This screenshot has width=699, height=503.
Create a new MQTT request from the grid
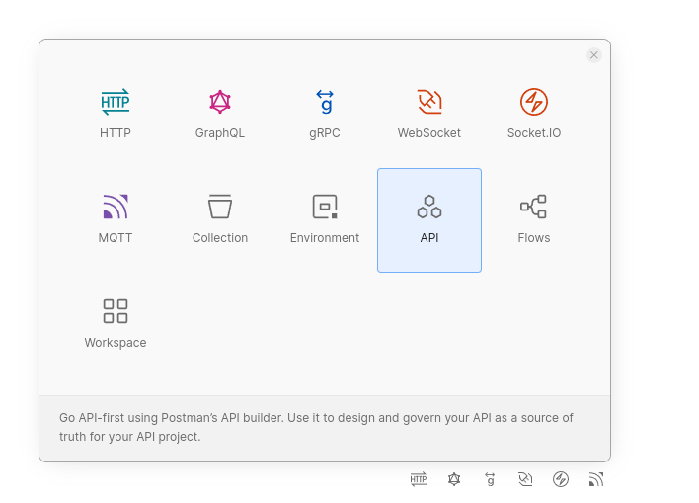[x=116, y=219]
